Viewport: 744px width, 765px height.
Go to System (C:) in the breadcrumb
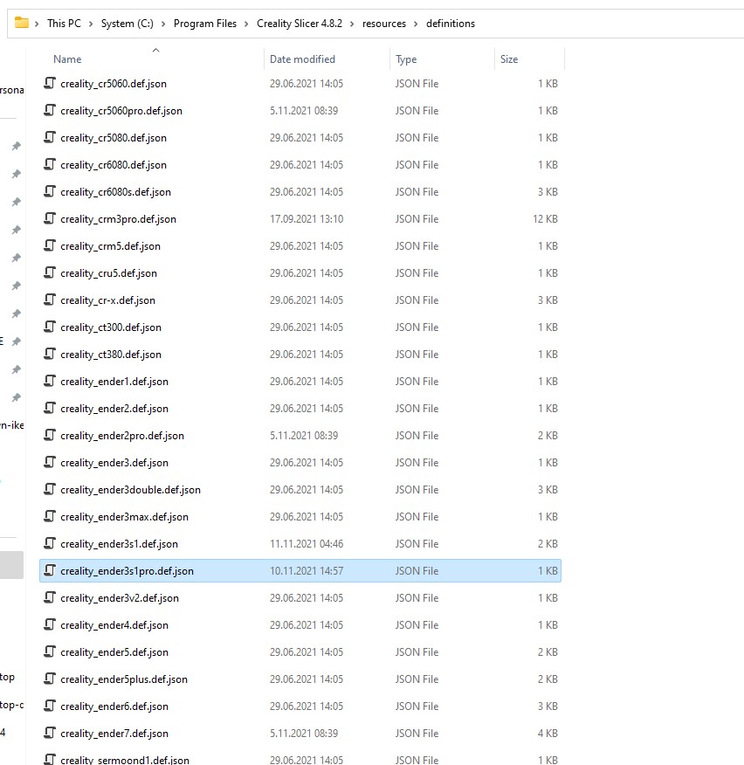pyautogui.click(x=127, y=24)
